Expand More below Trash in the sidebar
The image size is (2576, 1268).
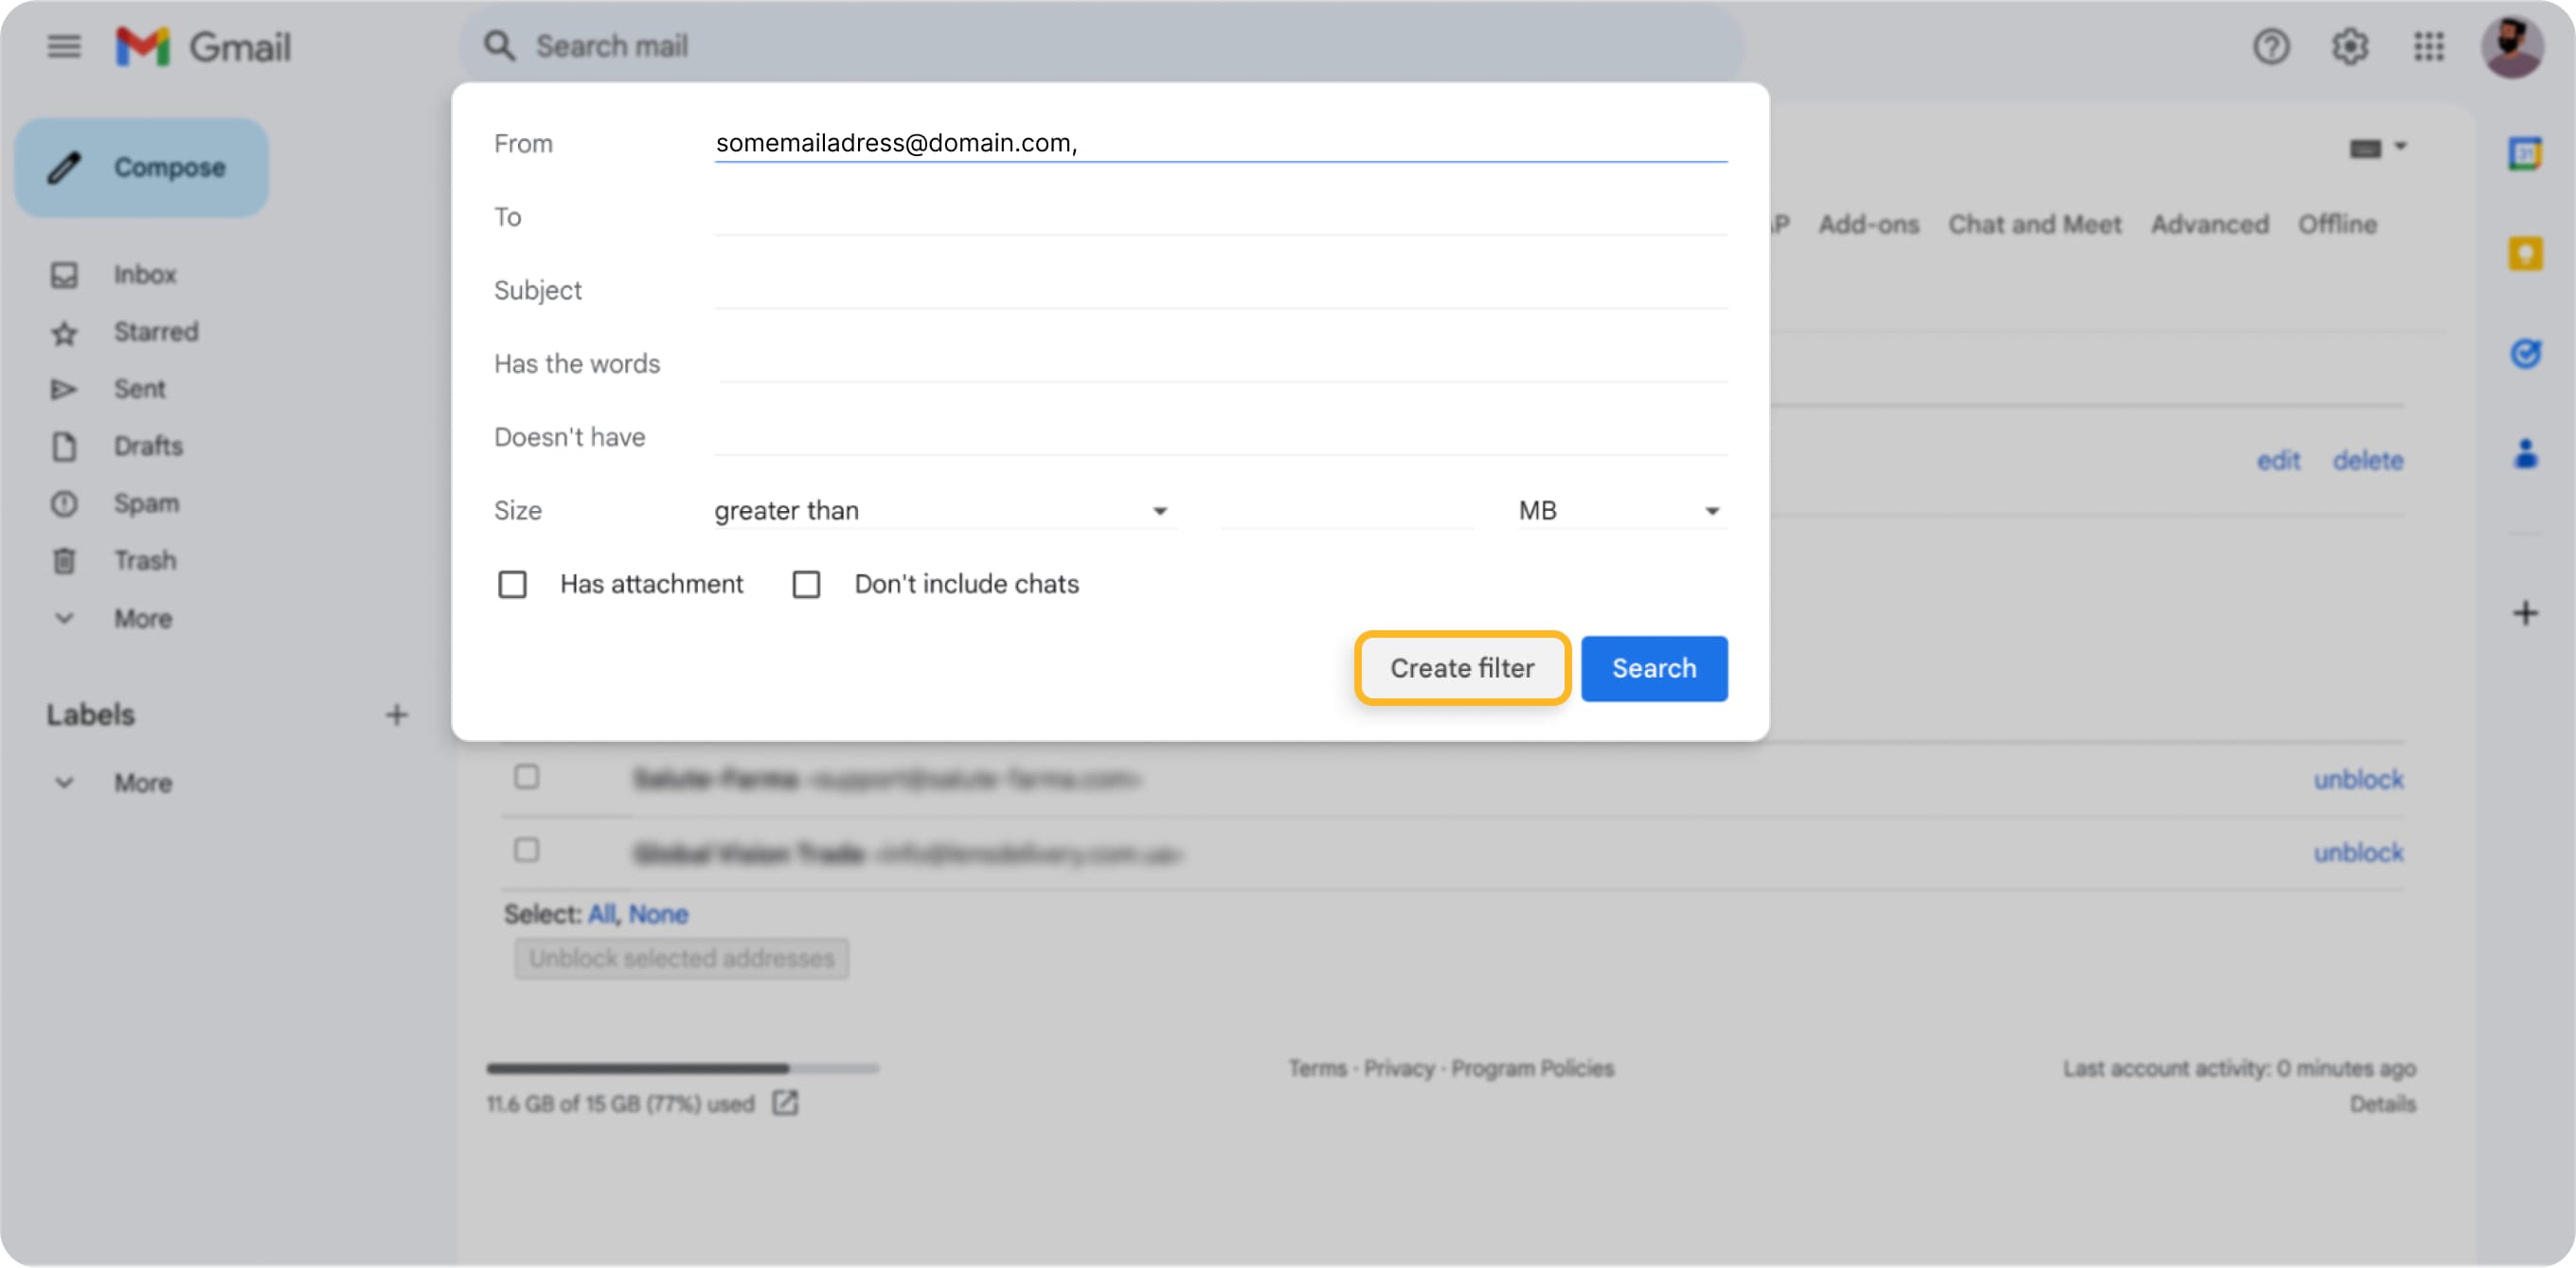point(142,619)
